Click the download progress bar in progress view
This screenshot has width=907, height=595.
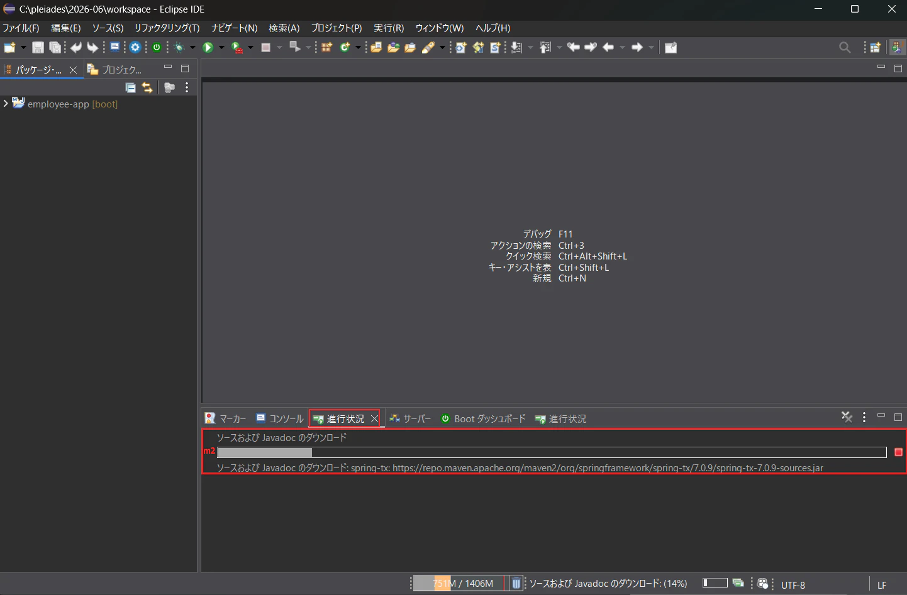(552, 452)
